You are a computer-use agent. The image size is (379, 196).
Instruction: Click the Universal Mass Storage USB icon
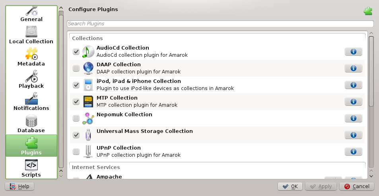[88, 135]
